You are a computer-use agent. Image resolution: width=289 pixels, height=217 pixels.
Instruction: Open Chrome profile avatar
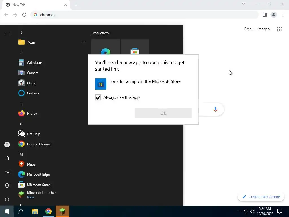click(x=274, y=15)
